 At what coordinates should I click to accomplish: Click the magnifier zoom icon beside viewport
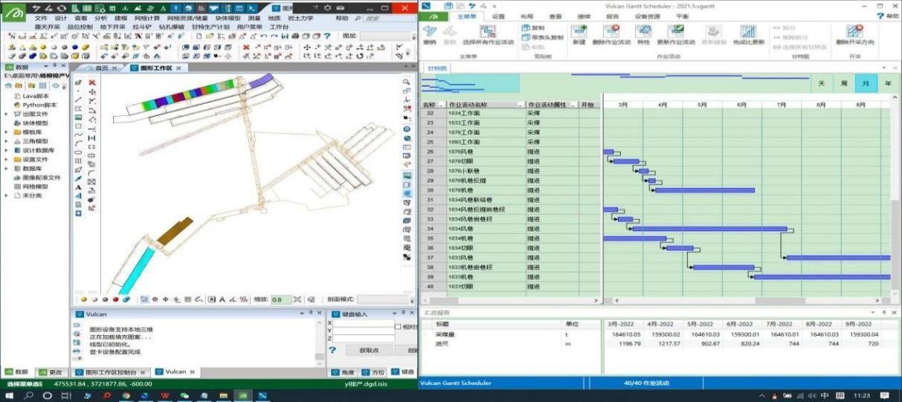point(407,82)
